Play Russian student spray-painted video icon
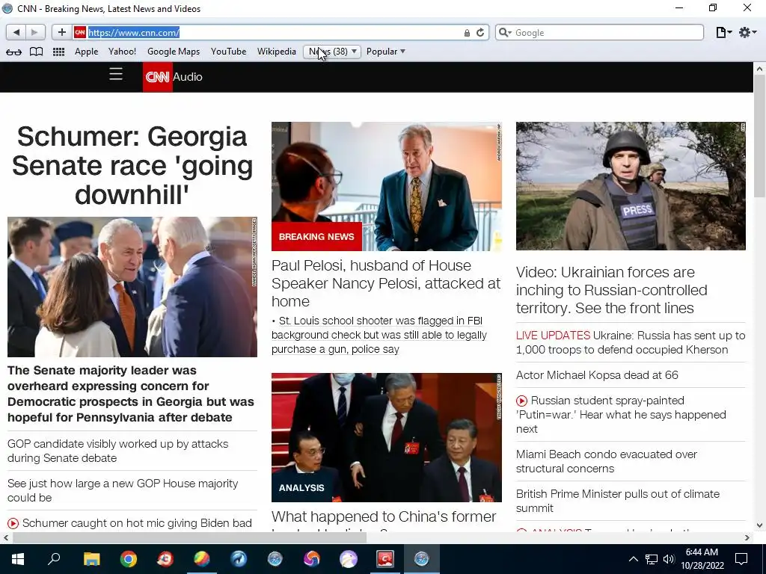Viewport: 766px width, 574px height. pos(521,401)
